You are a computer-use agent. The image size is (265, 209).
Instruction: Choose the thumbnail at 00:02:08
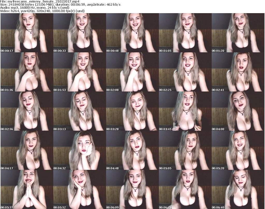(x=132, y=72)
